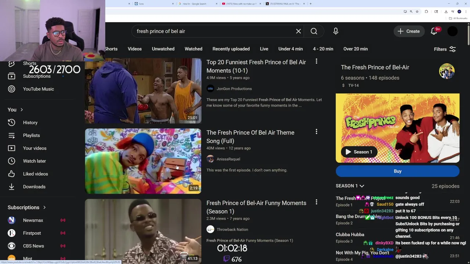Expand the Subscriptions section chevron
The height and width of the screenshot is (264, 470).
click(x=44, y=208)
